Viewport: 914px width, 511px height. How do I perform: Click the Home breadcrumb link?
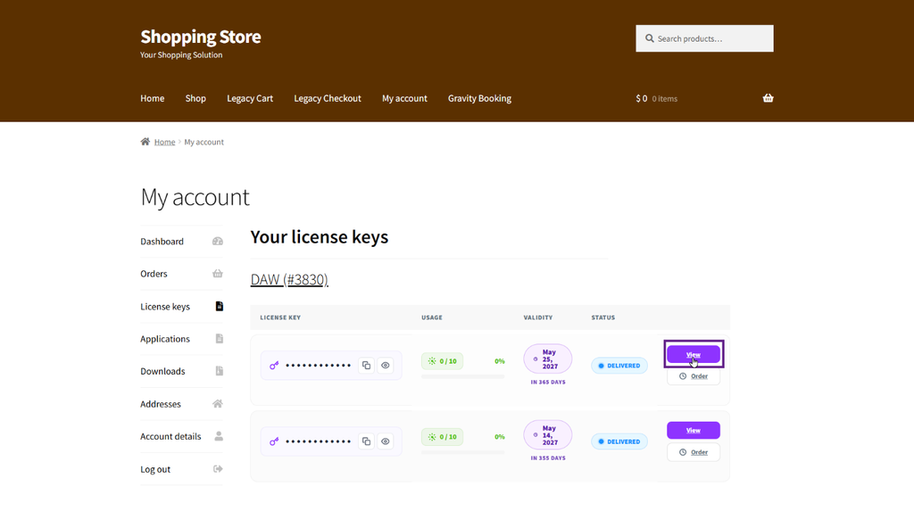(164, 142)
